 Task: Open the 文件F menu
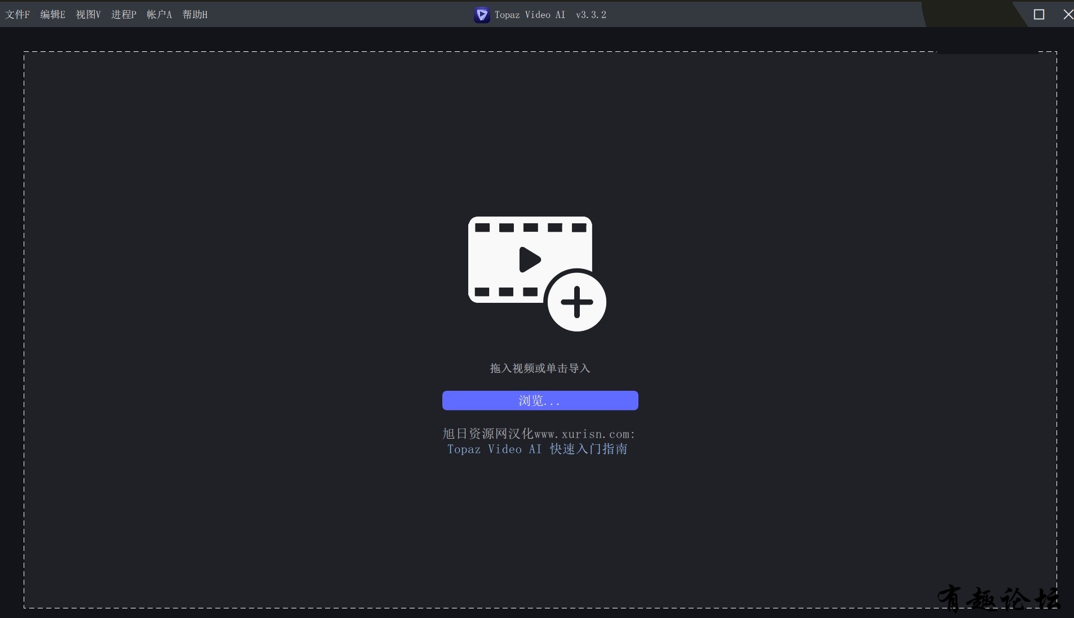tap(17, 15)
